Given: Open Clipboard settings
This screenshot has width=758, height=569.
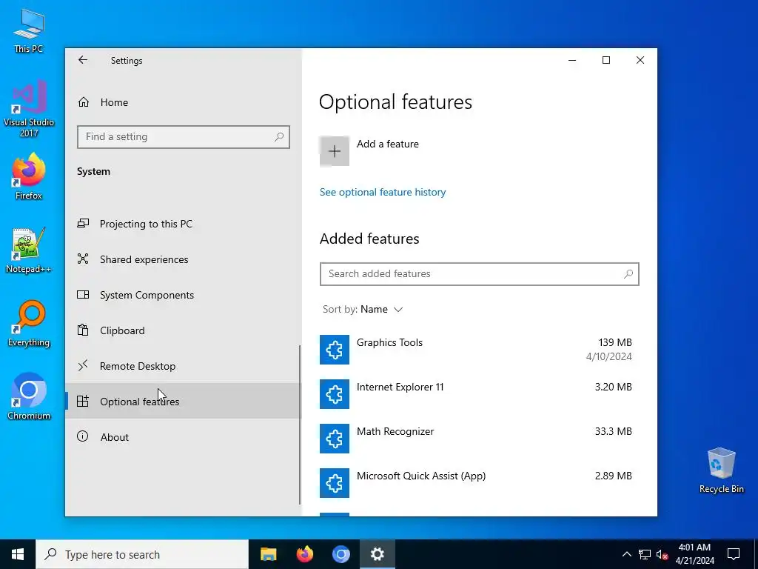Looking at the screenshot, I should point(183,330).
